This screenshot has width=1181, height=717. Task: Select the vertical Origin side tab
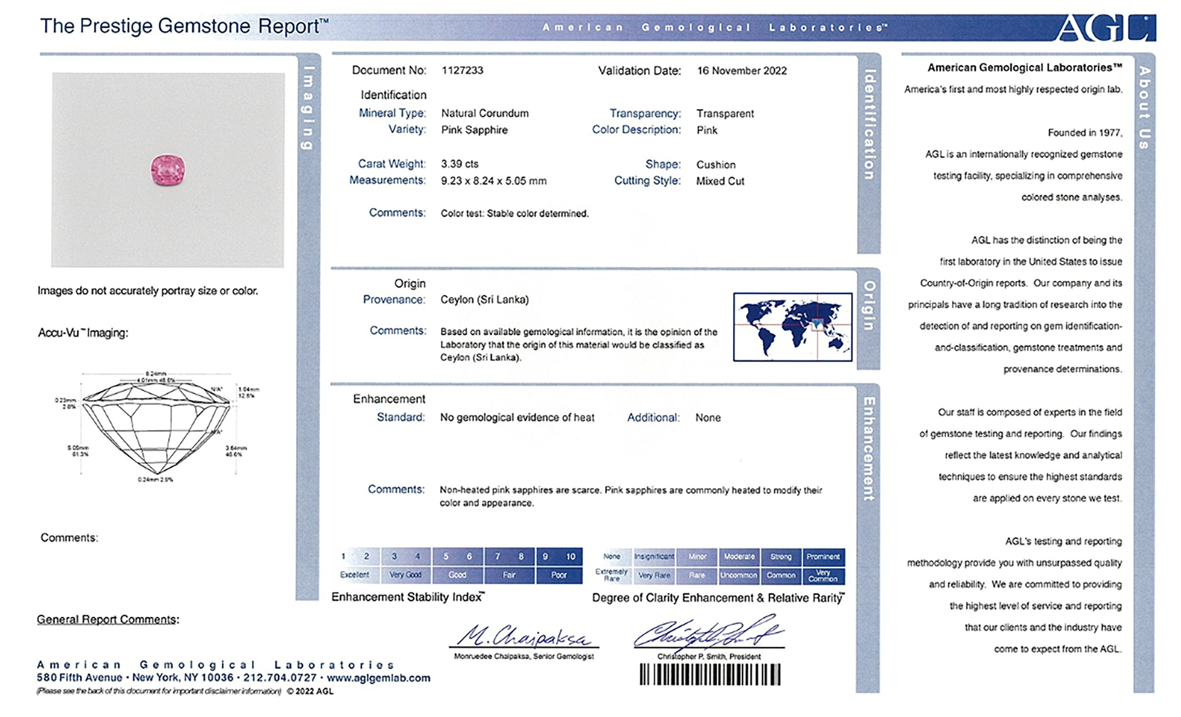coord(868,306)
